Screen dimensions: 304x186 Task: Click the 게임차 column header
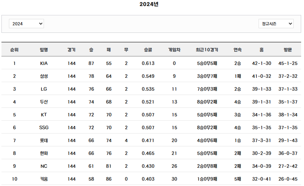click(174, 50)
